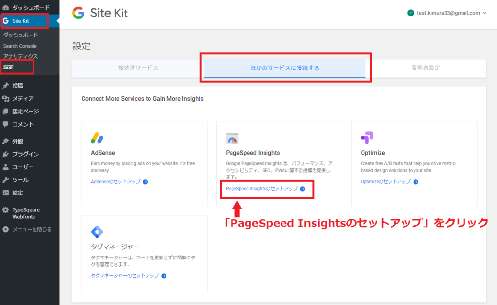Open Search Console submenu item

(x=20, y=46)
